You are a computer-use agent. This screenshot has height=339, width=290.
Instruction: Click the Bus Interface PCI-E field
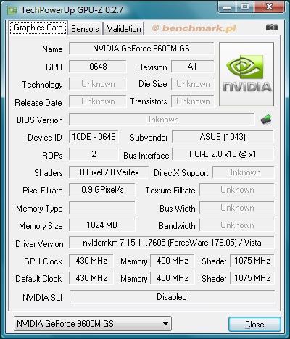[223, 154]
